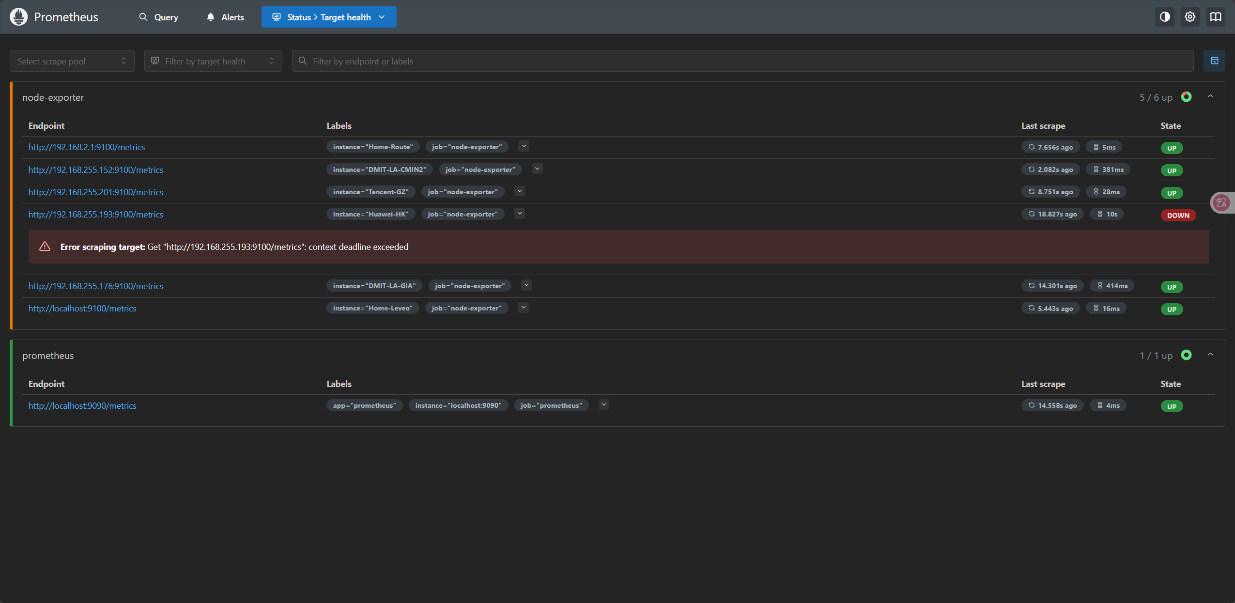Click the 14.558s ago last scrape badge
The image size is (1235, 603).
[x=1052, y=405]
